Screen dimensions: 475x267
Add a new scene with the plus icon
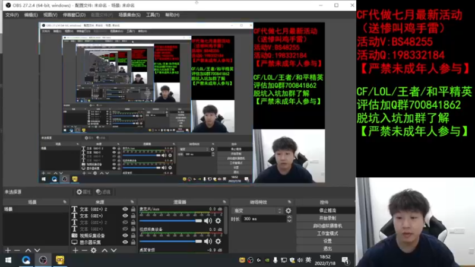(x=8, y=250)
